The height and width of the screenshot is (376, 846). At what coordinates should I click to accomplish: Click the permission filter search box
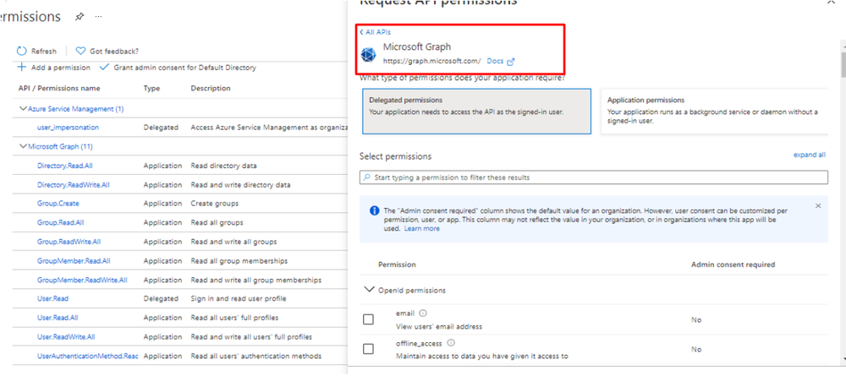[593, 177]
